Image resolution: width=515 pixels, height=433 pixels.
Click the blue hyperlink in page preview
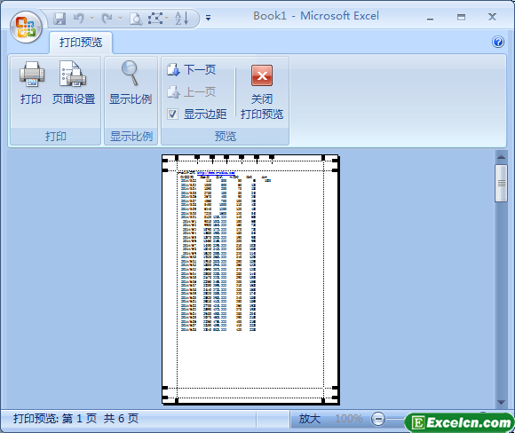click(x=216, y=173)
